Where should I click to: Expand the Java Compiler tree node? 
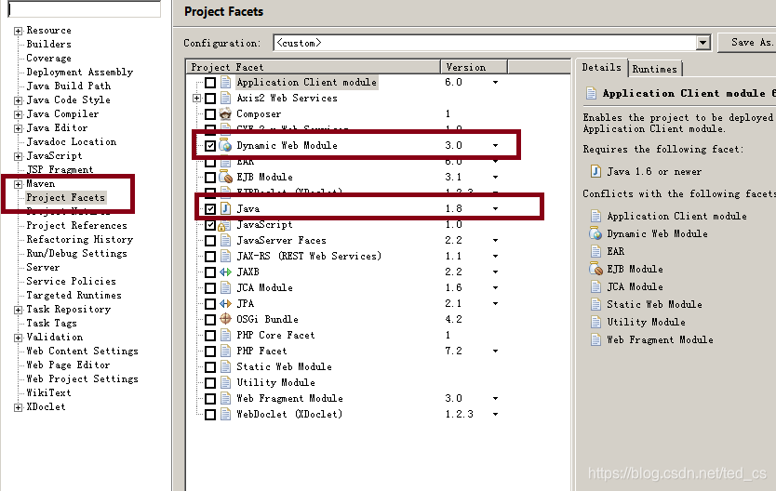coord(19,114)
